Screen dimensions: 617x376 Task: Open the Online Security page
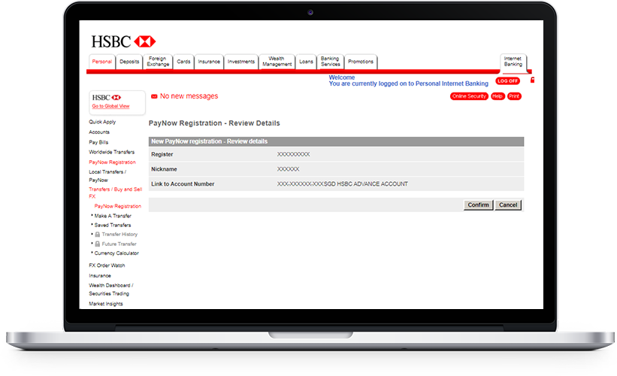point(469,96)
